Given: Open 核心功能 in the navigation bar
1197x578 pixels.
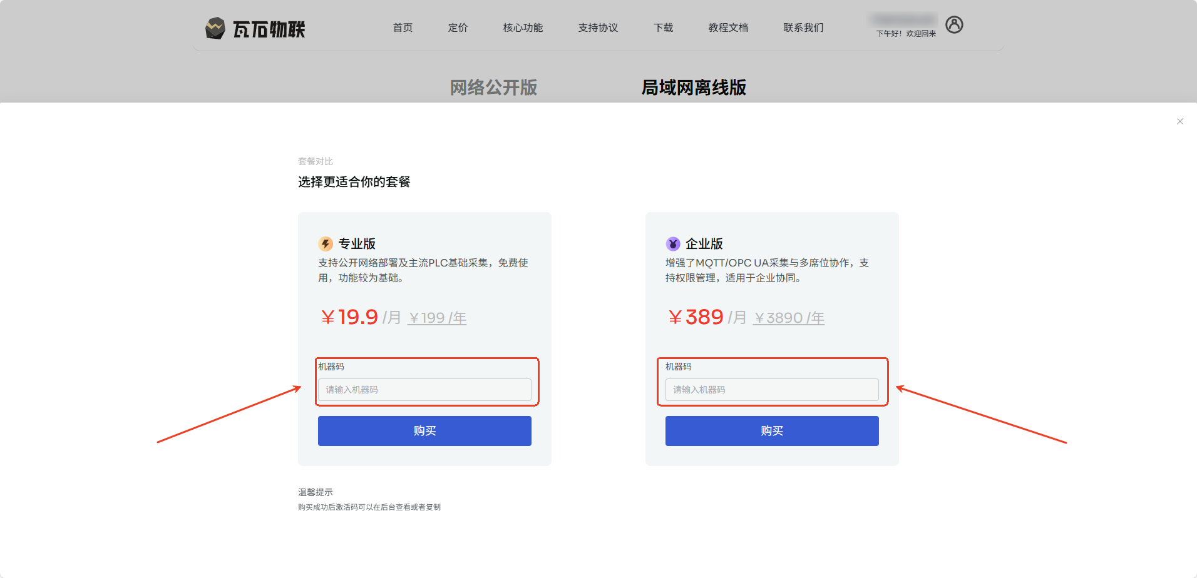Looking at the screenshot, I should 523,28.
